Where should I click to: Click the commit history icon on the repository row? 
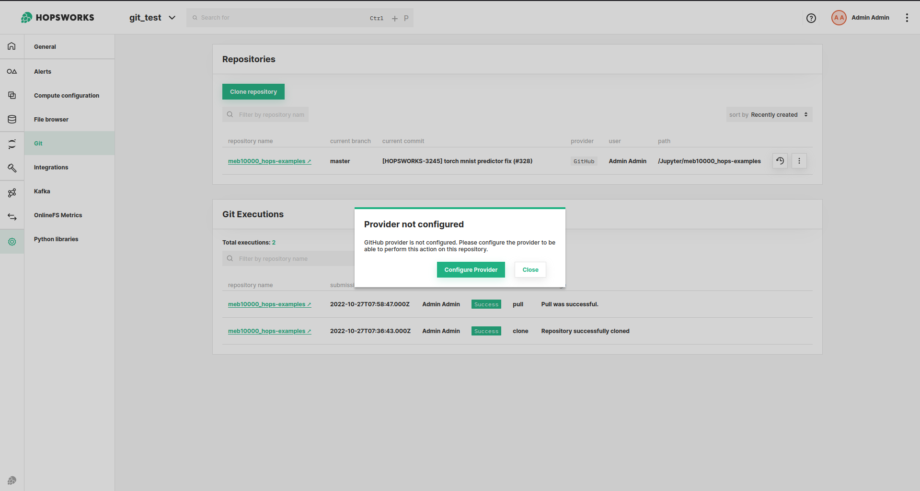[x=780, y=161]
